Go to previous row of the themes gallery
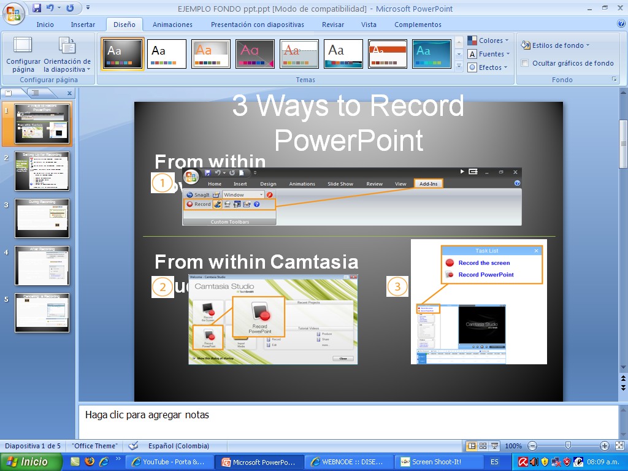The height and width of the screenshot is (471, 628). pos(459,42)
